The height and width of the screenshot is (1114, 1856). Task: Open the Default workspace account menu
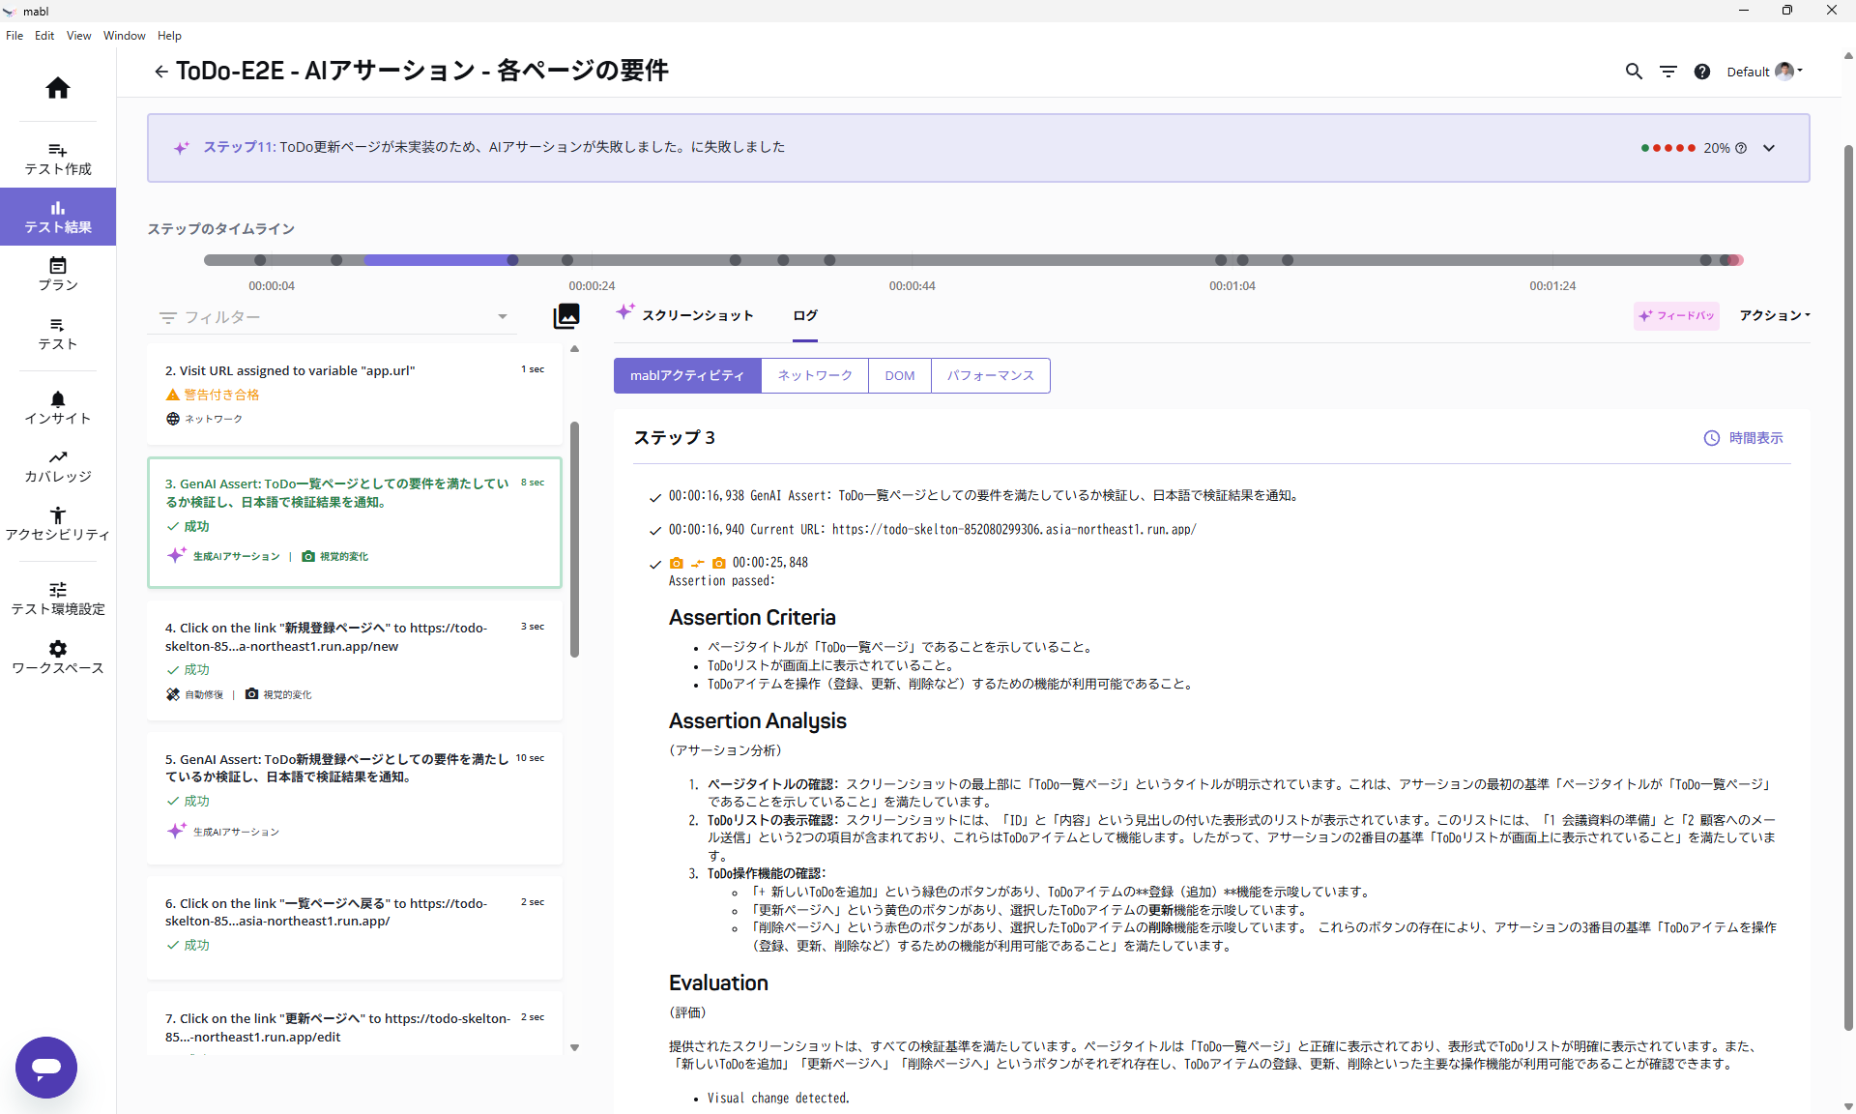(x=1763, y=71)
